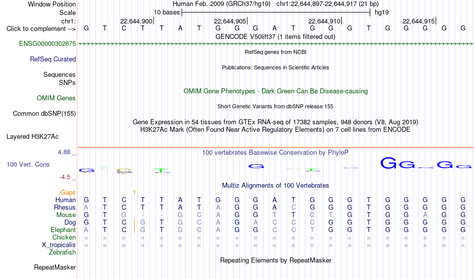
Task: Click the Mouse species row label
Action: [x=66, y=215]
